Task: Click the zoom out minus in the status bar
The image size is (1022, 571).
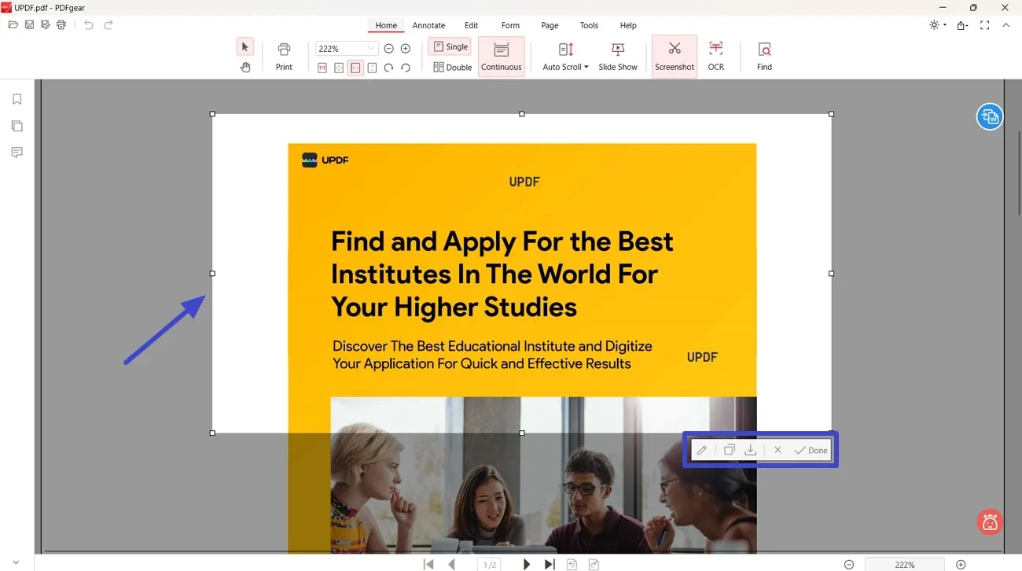Action: (x=849, y=564)
